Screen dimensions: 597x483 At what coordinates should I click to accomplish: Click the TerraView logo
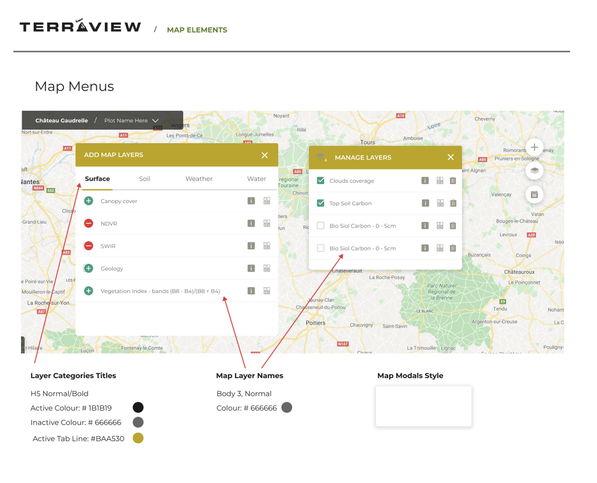click(x=80, y=26)
